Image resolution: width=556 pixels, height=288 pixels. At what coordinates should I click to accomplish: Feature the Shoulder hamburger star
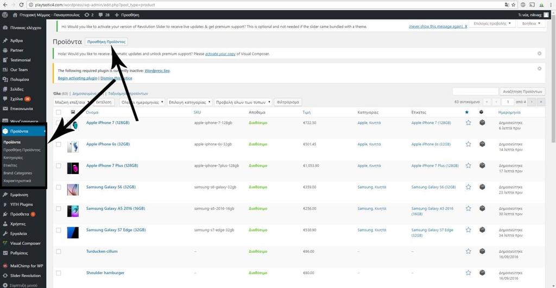468,273
